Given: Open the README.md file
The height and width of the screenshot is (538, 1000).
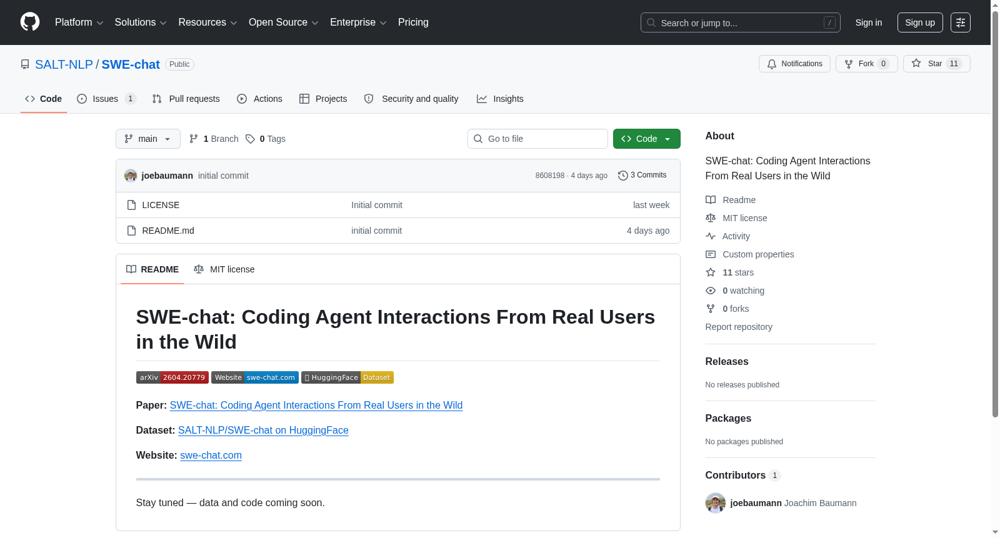Looking at the screenshot, I should point(168,231).
